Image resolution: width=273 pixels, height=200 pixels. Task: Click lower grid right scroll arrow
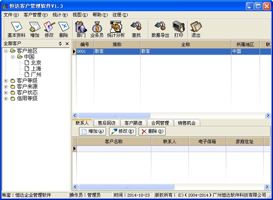(267, 187)
